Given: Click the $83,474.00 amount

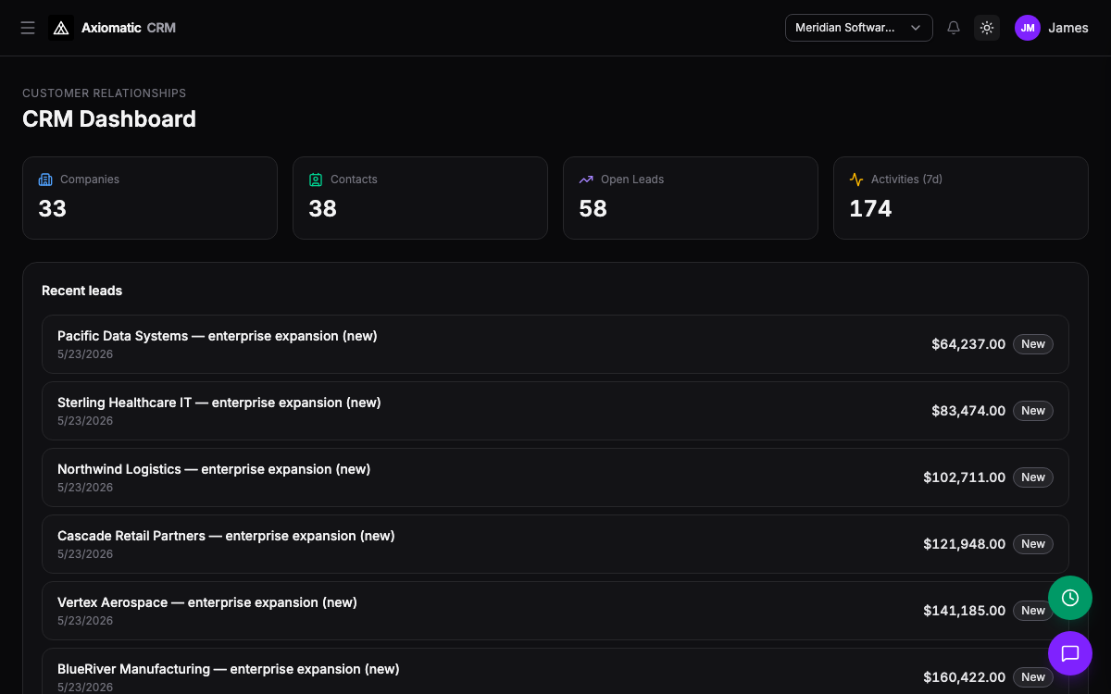Looking at the screenshot, I should click(968, 411).
